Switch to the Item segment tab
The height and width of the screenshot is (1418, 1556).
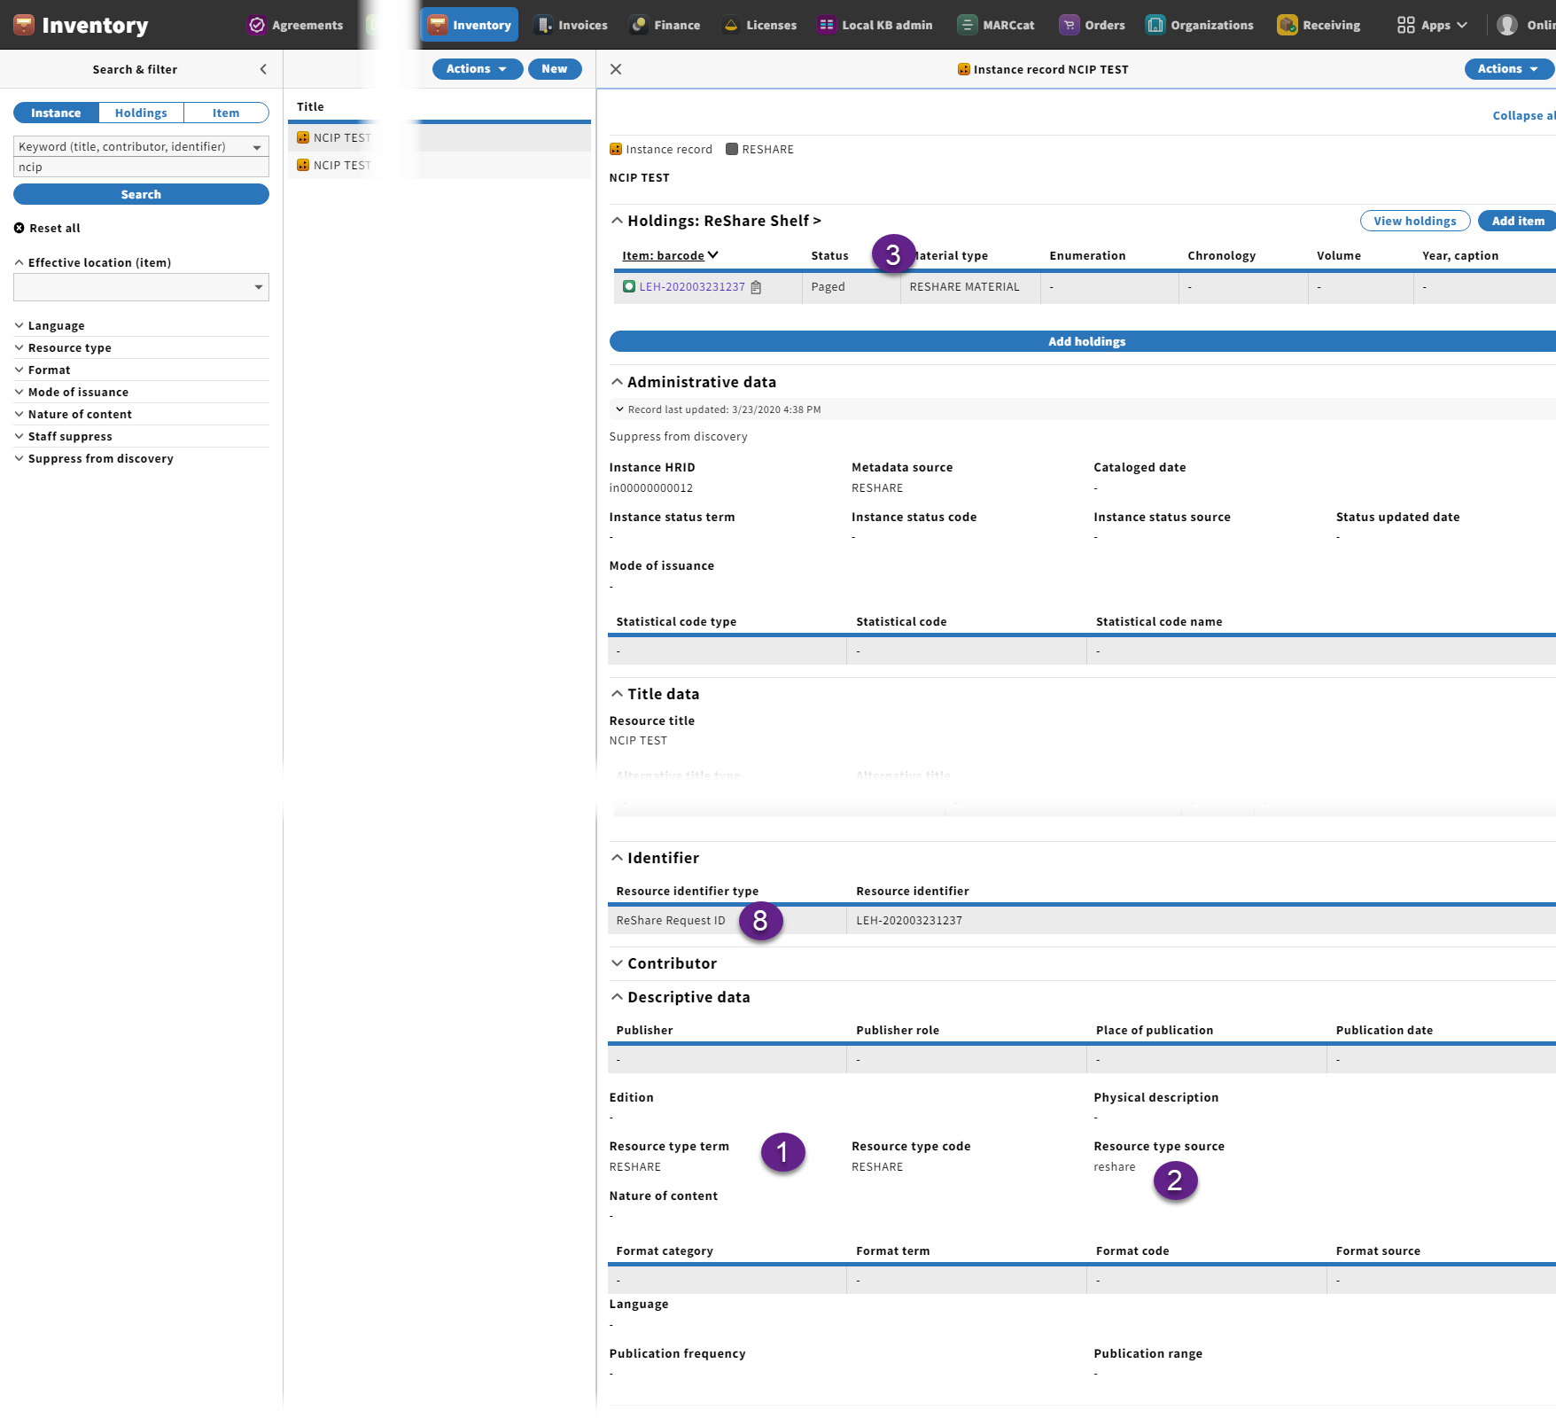click(226, 113)
